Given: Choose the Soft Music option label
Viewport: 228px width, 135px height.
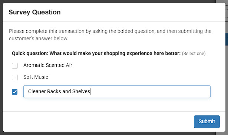Looking at the screenshot, I should (x=36, y=77).
